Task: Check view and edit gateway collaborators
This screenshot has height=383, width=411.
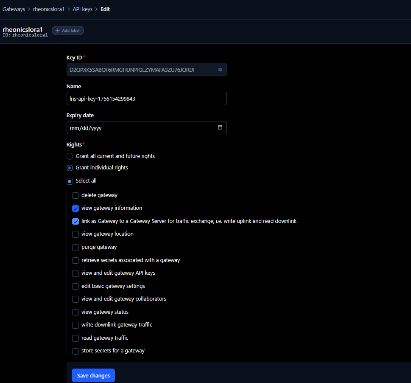Action: (x=75, y=299)
